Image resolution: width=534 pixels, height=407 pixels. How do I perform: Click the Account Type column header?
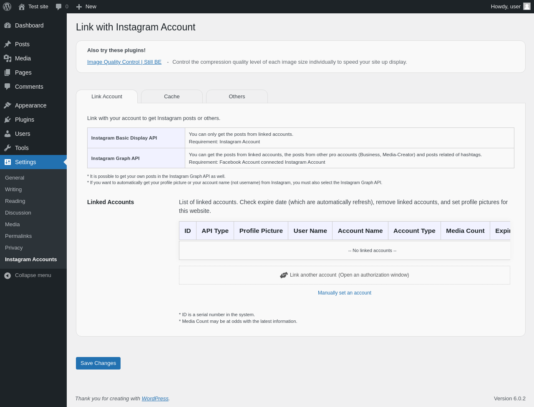click(414, 231)
